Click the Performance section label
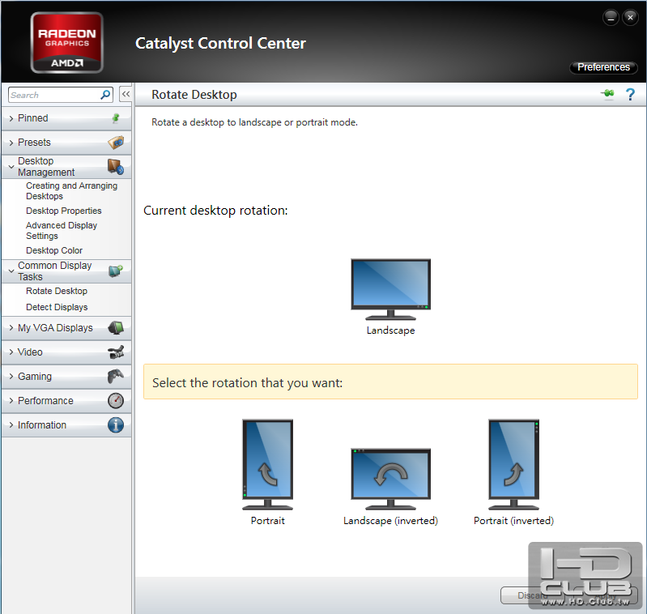 coord(45,401)
